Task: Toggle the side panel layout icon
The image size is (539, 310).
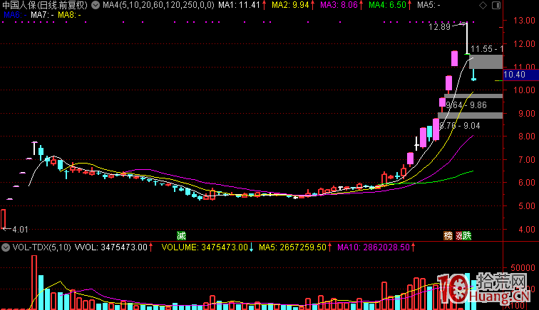Action: click(x=496, y=5)
